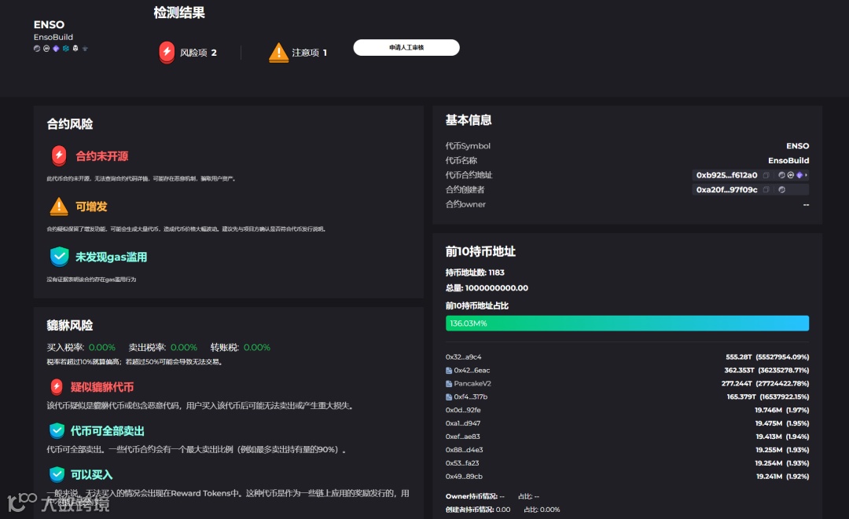Open purple diamond icon beside 0xb925...f612a0
Viewport: 849px width, 519px height.
click(799, 175)
